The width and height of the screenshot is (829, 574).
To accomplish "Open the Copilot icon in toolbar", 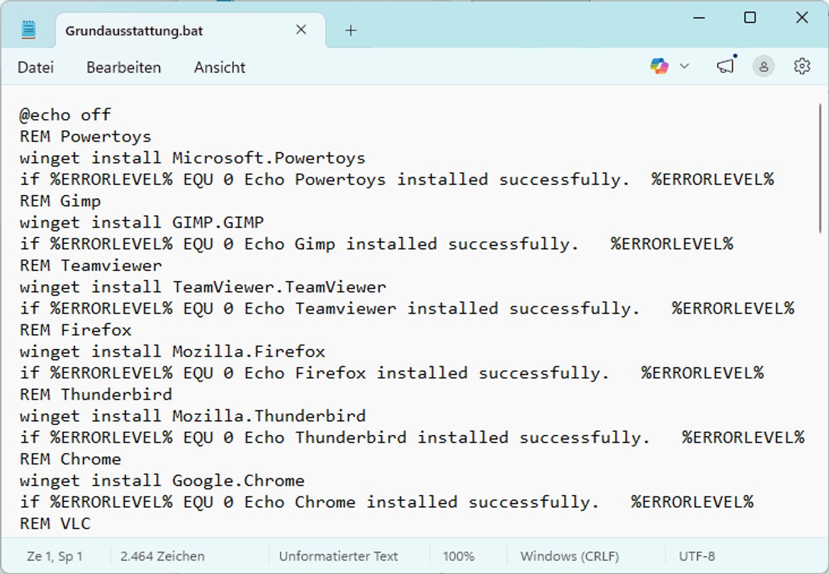I will tap(659, 66).
